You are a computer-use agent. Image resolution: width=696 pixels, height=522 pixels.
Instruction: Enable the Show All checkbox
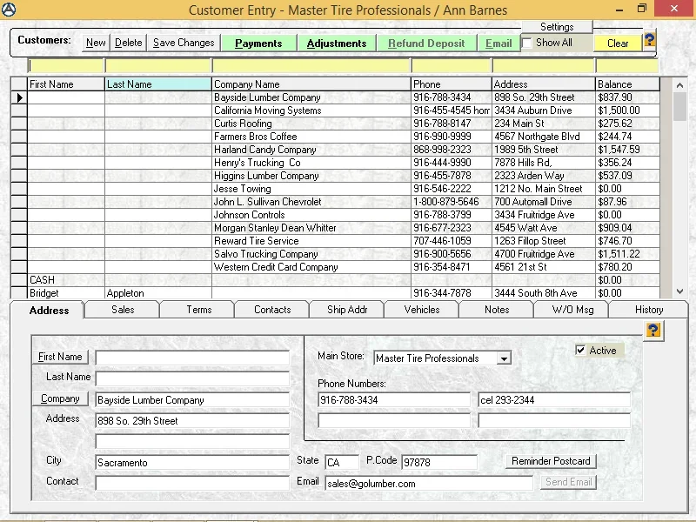527,43
